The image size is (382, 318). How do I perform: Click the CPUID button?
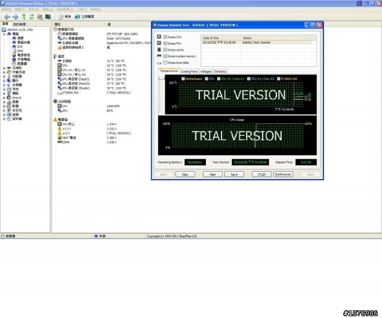click(261, 174)
